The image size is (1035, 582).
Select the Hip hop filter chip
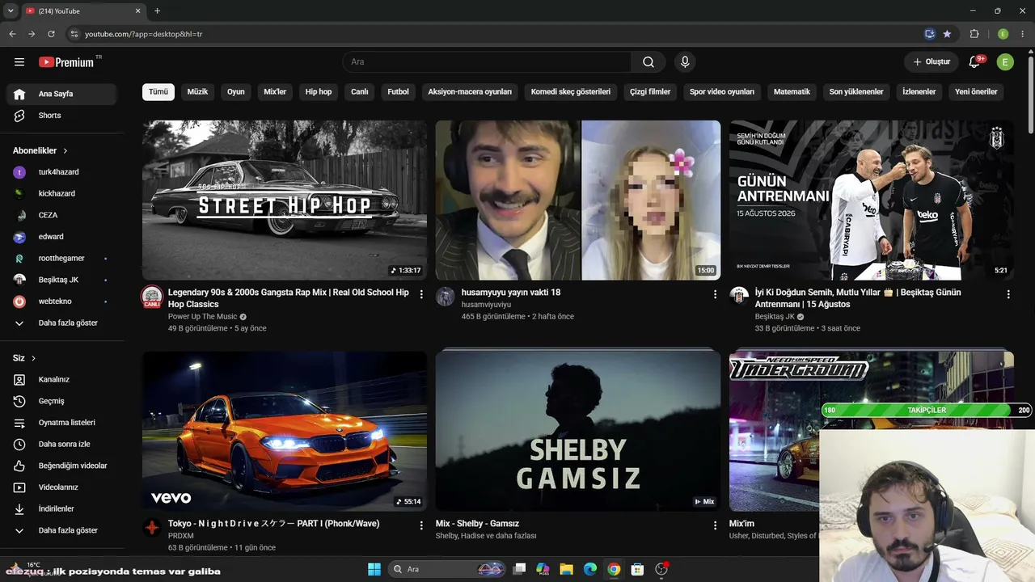point(319,92)
